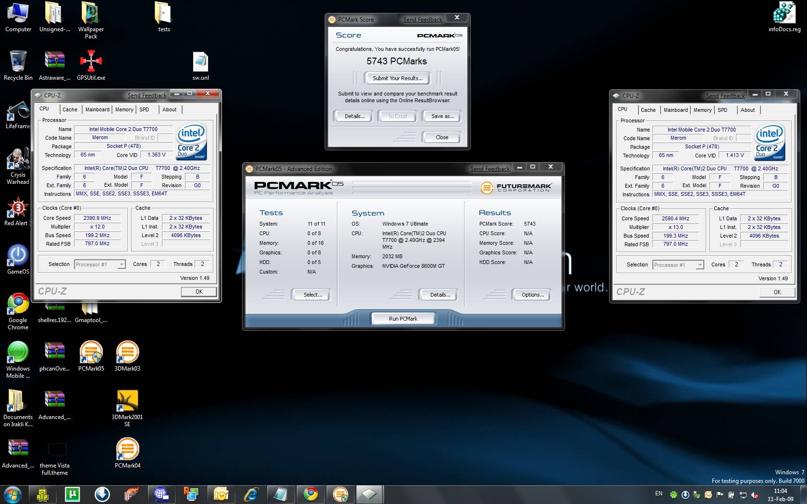The height and width of the screenshot is (504, 807).
Task: Click OK in right CPU-Z window
Action: (x=777, y=292)
